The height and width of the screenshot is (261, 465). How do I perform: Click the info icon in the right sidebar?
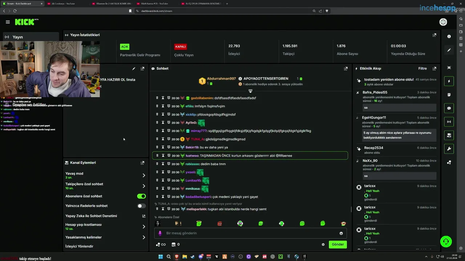tap(449, 36)
